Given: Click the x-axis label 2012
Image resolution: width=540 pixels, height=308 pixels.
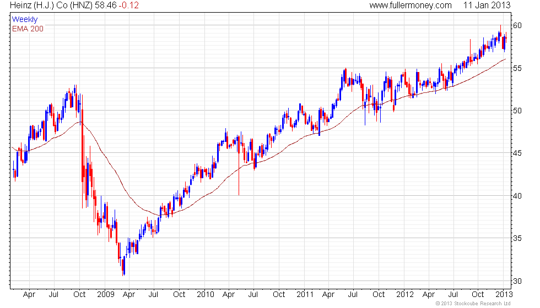Looking at the screenshot, I should [x=404, y=295].
